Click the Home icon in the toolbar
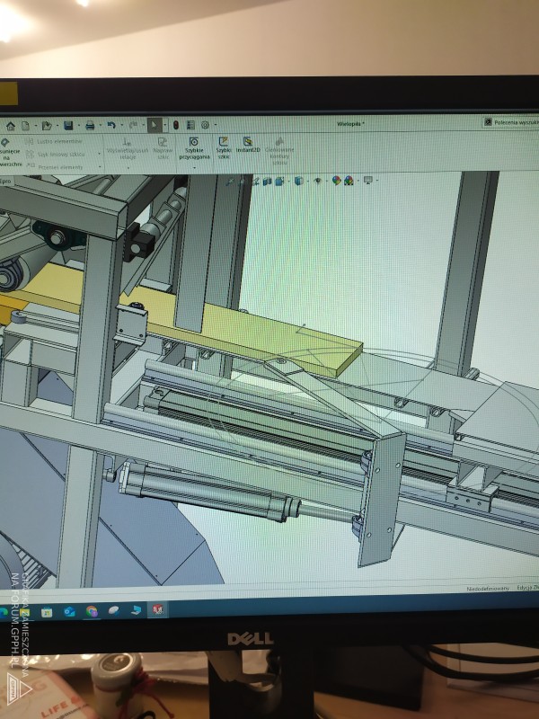This screenshot has width=539, height=719. click(10, 126)
